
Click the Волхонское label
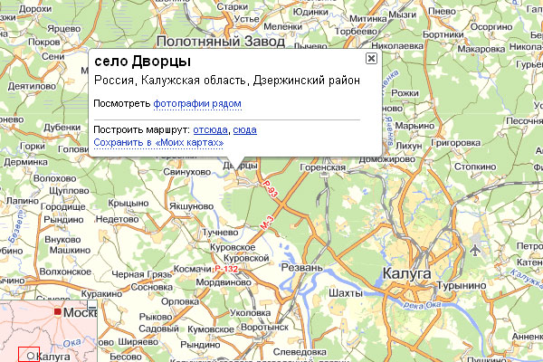(65, 271)
